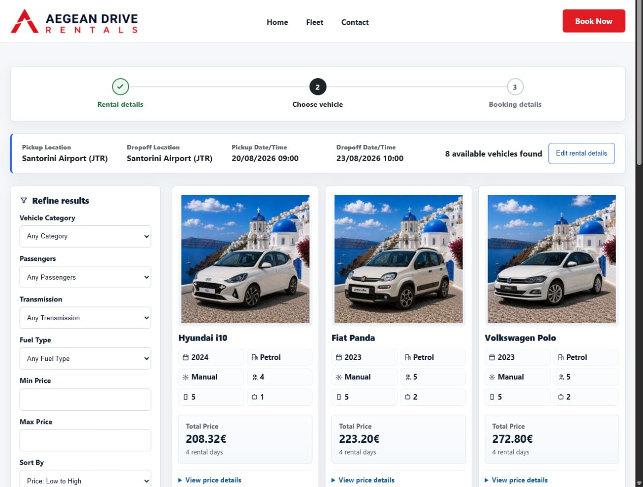Click the Fiat Panda title
The height and width of the screenshot is (487, 643).
tap(353, 338)
